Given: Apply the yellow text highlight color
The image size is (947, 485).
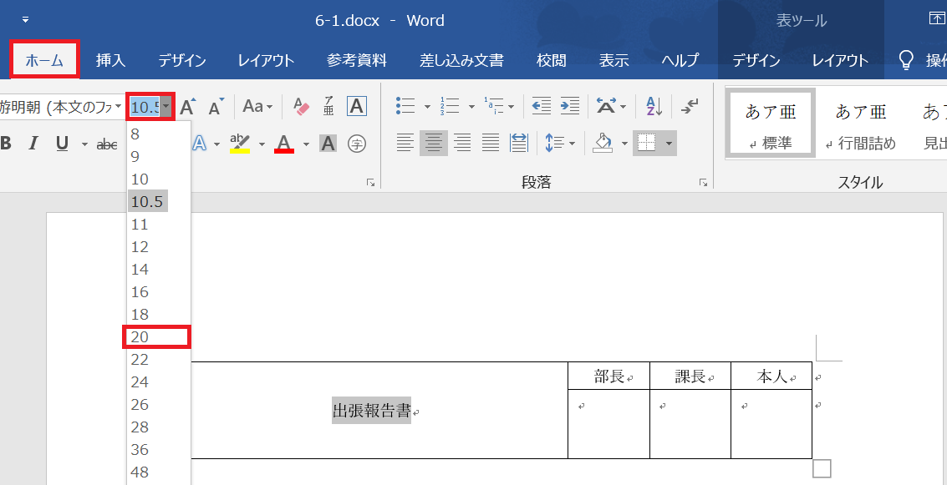Looking at the screenshot, I should pos(240,144).
